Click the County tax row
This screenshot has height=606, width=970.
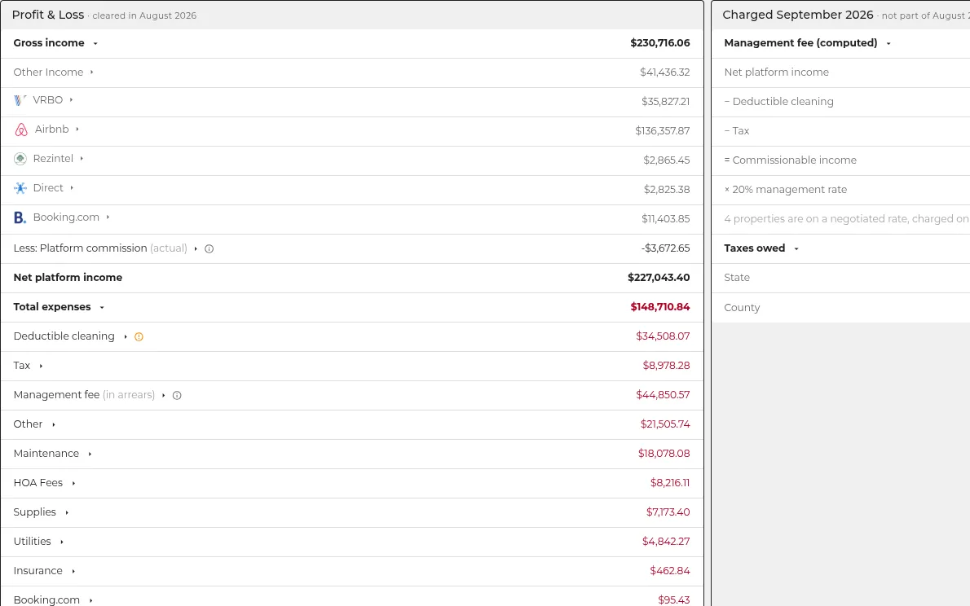point(840,307)
